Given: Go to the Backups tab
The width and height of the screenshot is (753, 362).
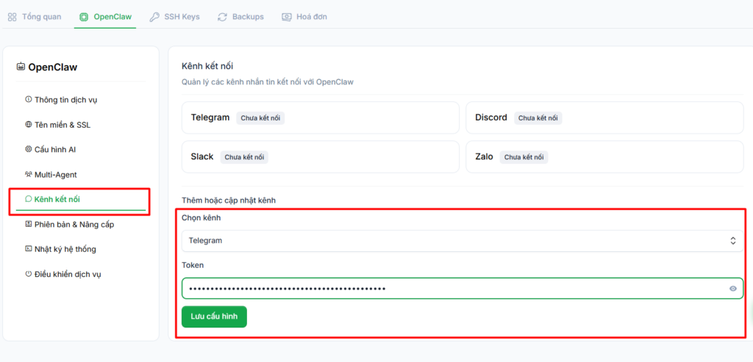Looking at the screenshot, I should click(x=240, y=17).
